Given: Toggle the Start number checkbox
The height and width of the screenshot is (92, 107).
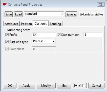Looking at the screenshot, I should [59, 35].
